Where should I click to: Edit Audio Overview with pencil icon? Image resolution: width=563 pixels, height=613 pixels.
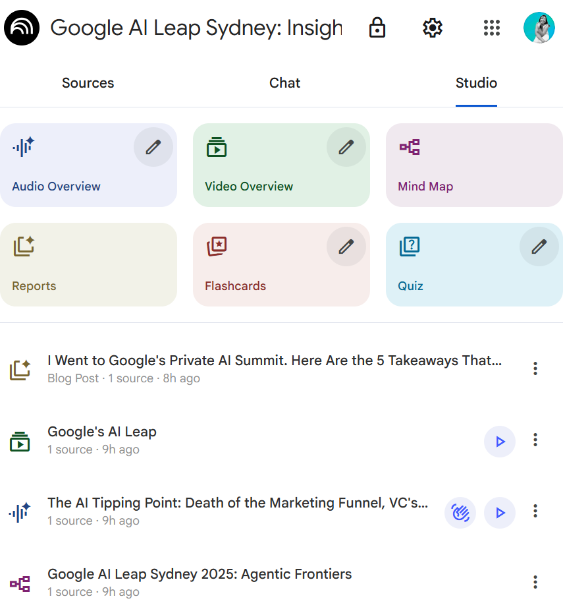click(153, 147)
